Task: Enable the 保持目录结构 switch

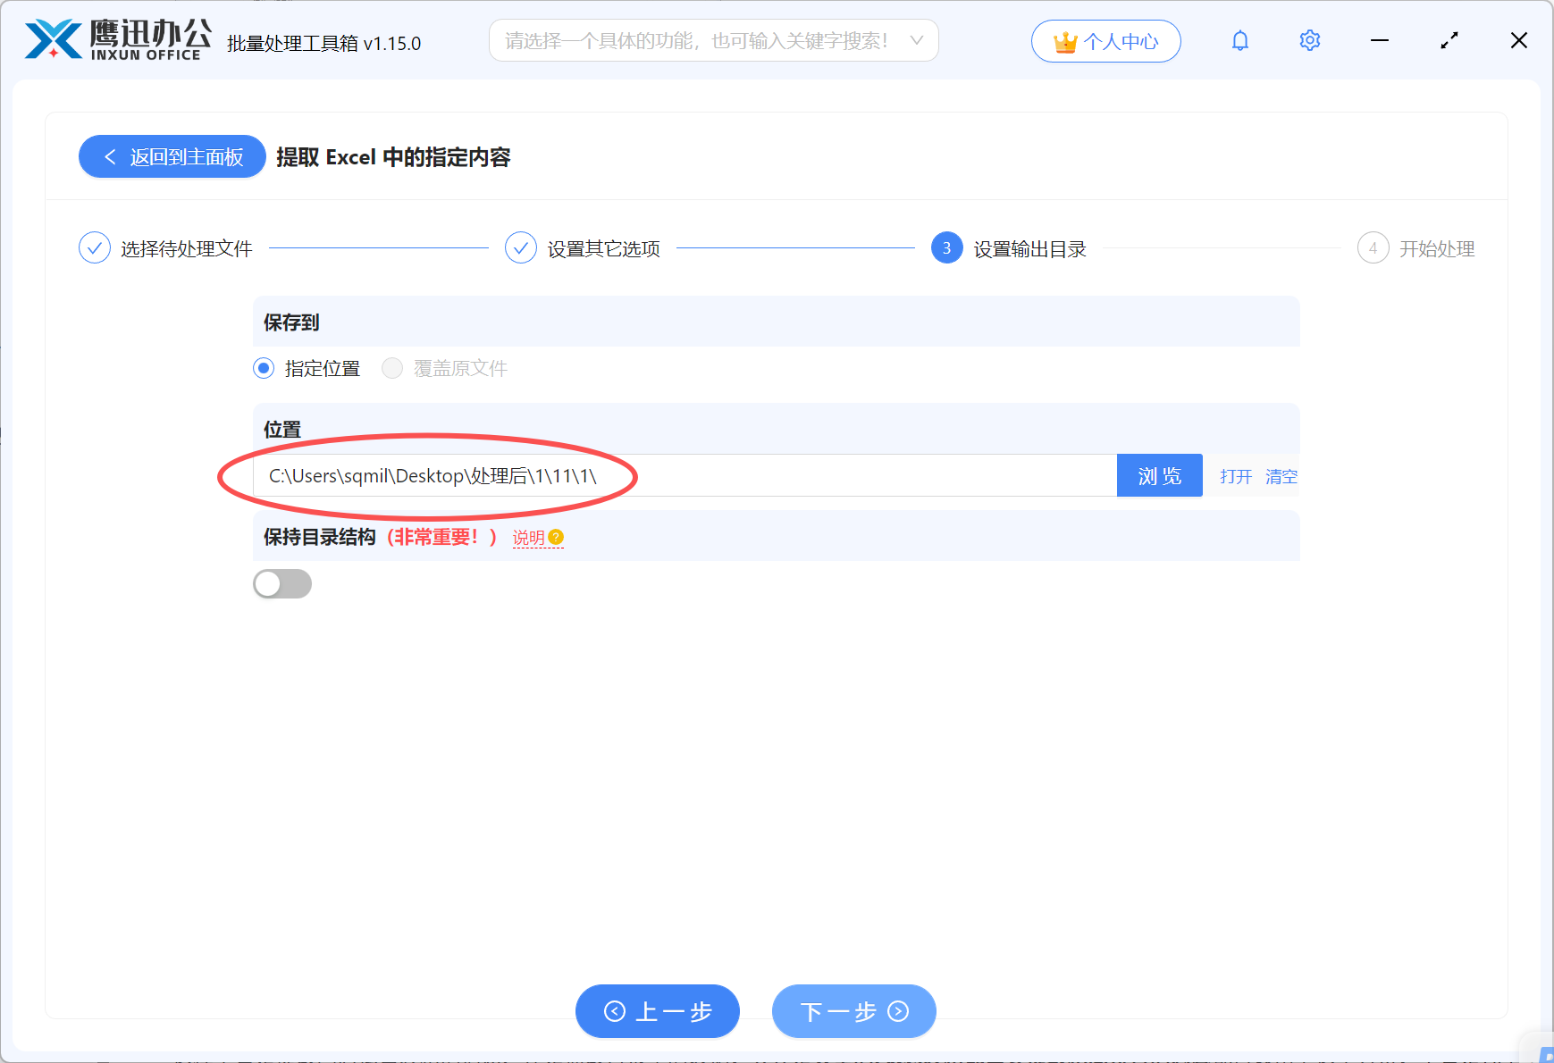Action: click(282, 583)
